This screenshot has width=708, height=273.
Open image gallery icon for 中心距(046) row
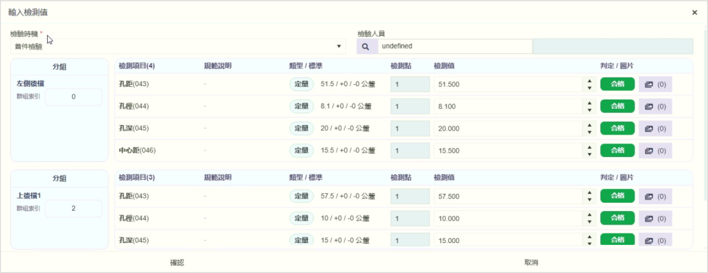pyautogui.click(x=655, y=151)
